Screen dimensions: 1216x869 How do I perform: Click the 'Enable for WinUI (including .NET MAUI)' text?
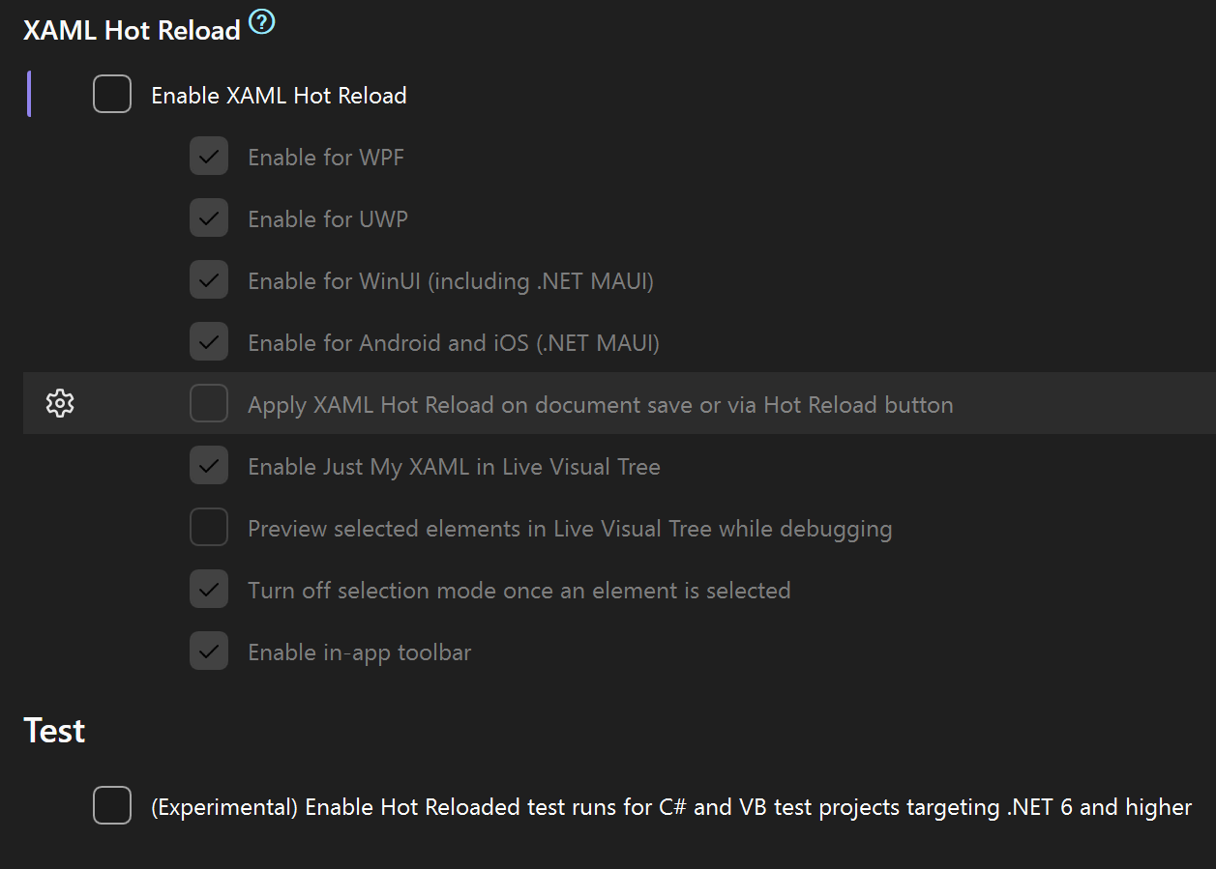(451, 281)
